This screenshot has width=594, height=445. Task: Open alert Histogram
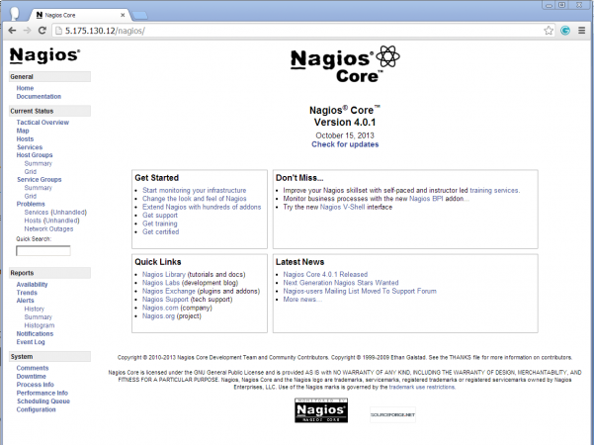[x=40, y=325]
